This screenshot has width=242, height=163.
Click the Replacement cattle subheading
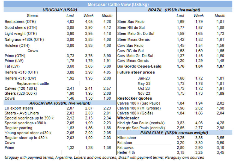click(x=33, y=84)
